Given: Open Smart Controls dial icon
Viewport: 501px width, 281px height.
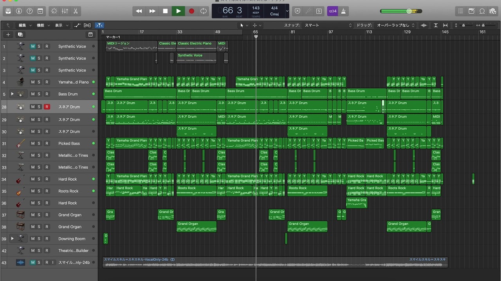Looking at the screenshot, I should [54, 11].
